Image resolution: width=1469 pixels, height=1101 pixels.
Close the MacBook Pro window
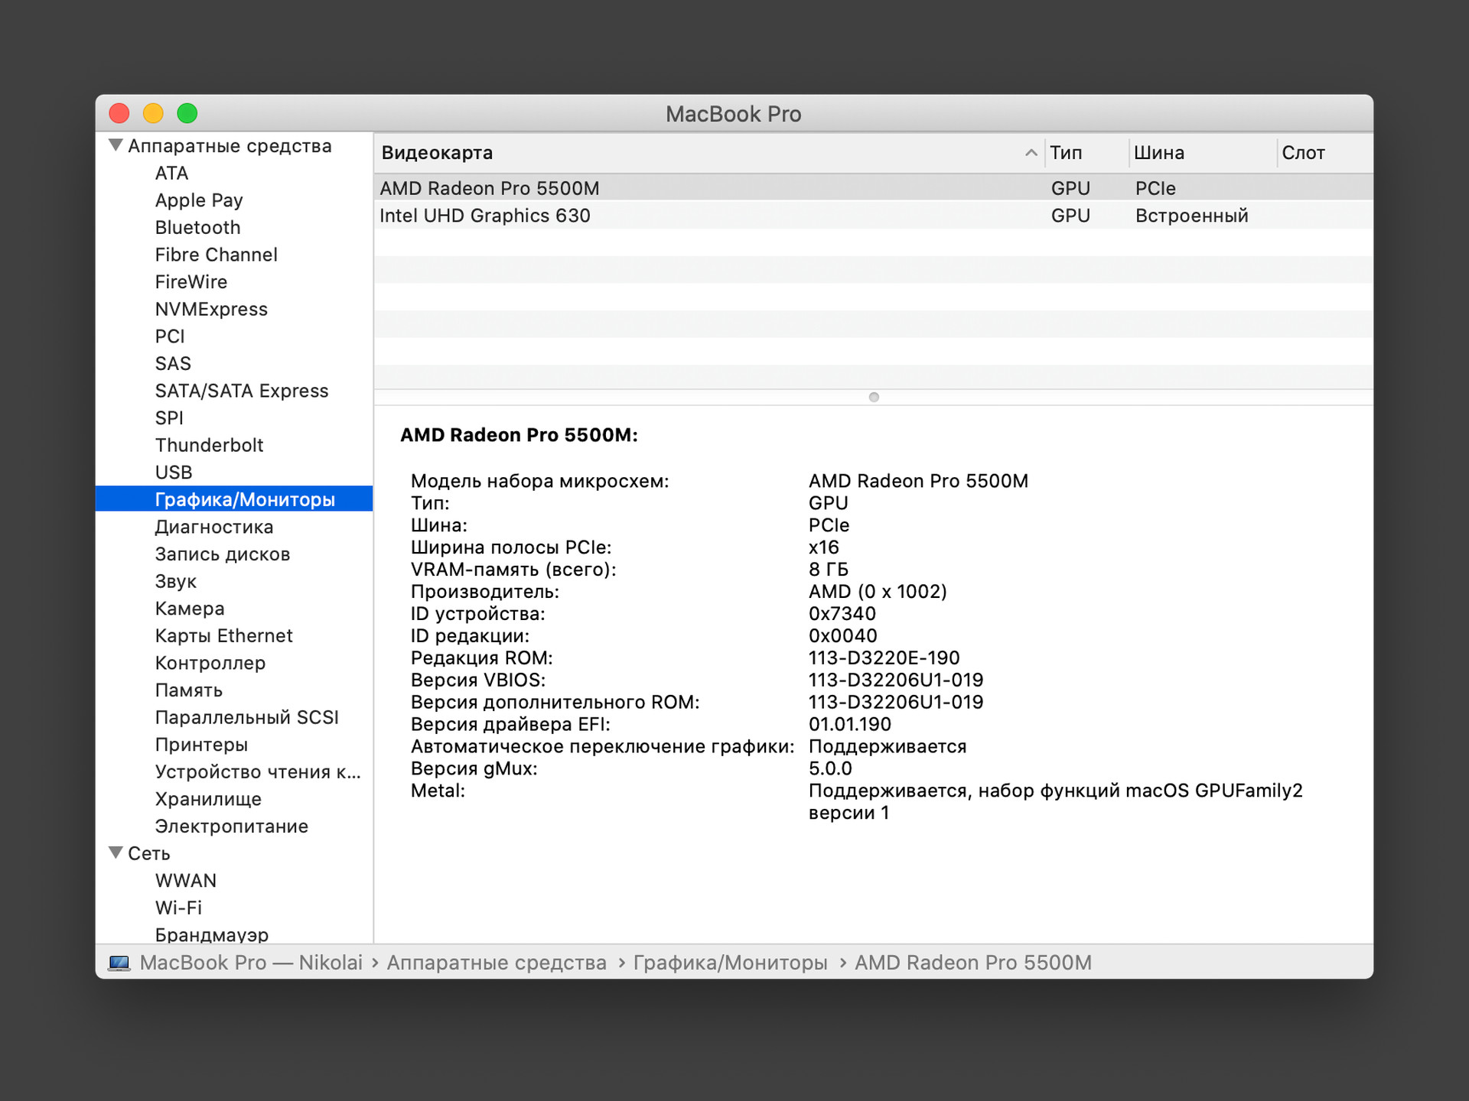coord(119,113)
